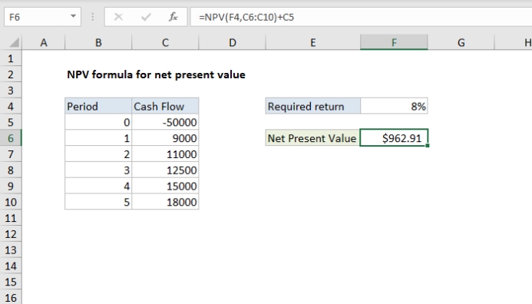Click the Enter checkmark icon in formula bar

click(x=146, y=17)
